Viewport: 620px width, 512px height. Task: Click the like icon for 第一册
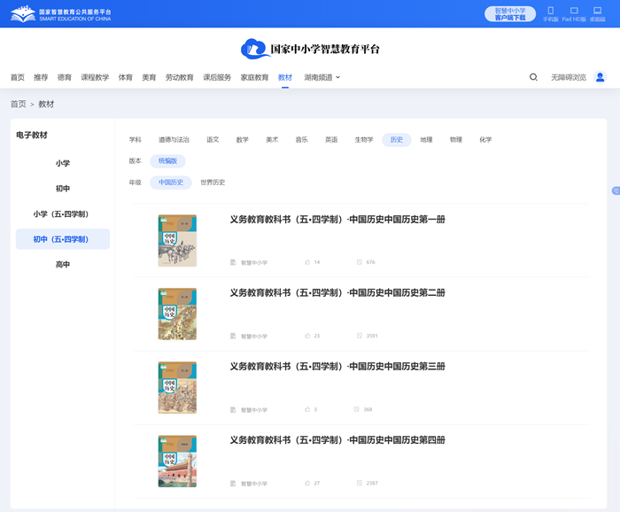[x=307, y=262]
